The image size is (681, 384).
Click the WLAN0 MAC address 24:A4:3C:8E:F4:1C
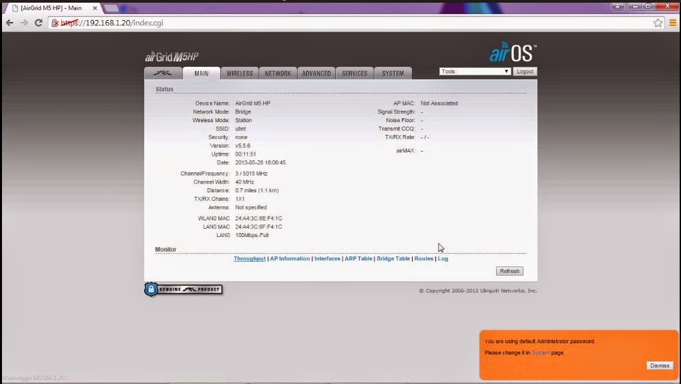pyautogui.click(x=258, y=218)
